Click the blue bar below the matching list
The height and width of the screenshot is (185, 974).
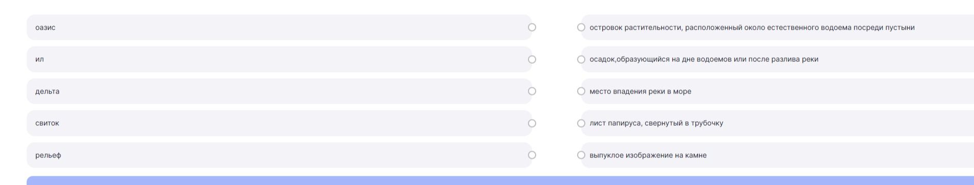pyautogui.click(x=500, y=181)
